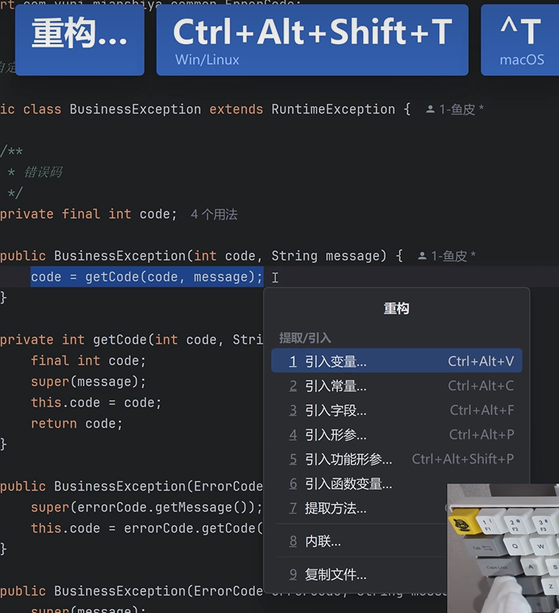559x613 pixels.
Task: Open the 4 个用法 usages hint
Action: pyautogui.click(x=214, y=214)
